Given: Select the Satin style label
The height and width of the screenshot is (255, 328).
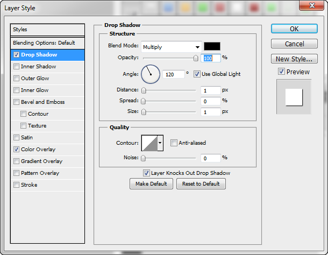Looking at the screenshot, I should pyautogui.click(x=27, y=138).
